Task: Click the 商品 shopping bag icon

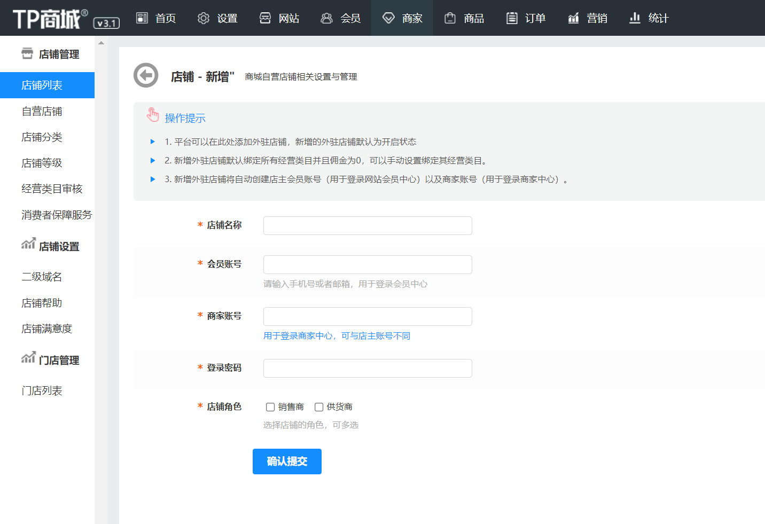Action: coord(450,18)
